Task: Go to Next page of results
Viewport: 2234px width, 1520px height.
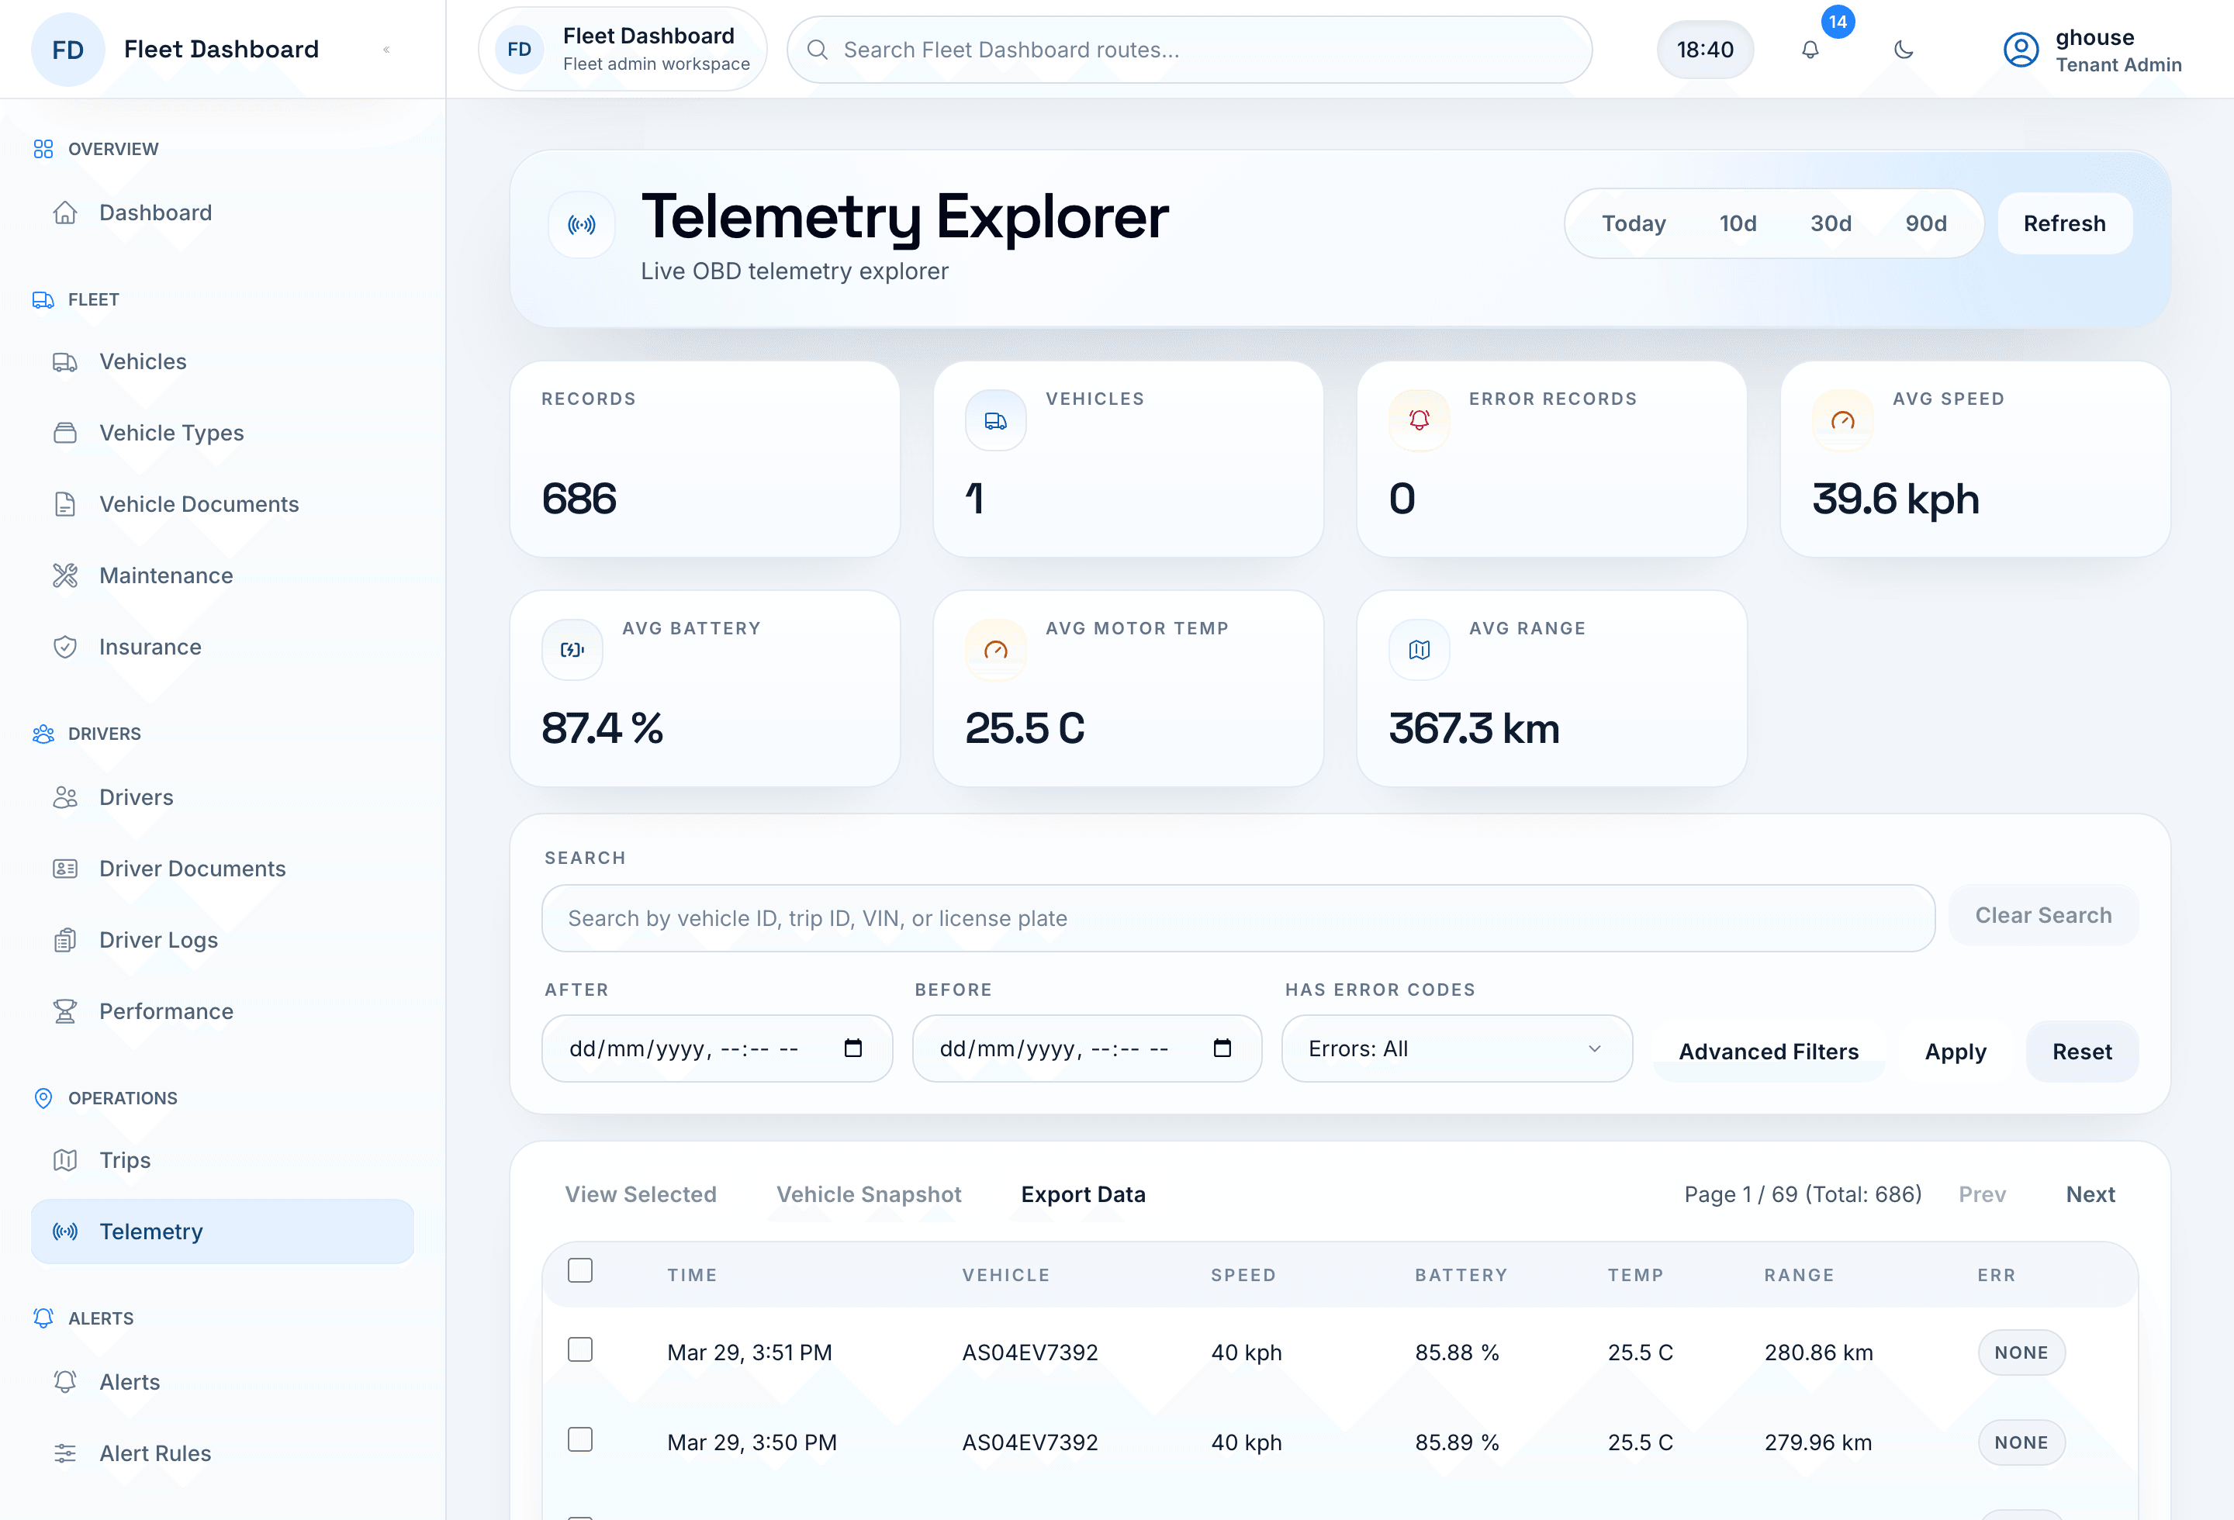Action: point(2090,1194)
